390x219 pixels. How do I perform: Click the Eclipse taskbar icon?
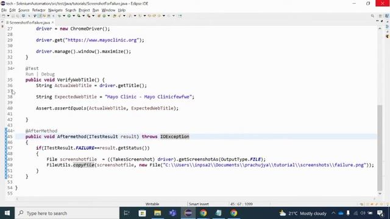click(x=188, y=213)
